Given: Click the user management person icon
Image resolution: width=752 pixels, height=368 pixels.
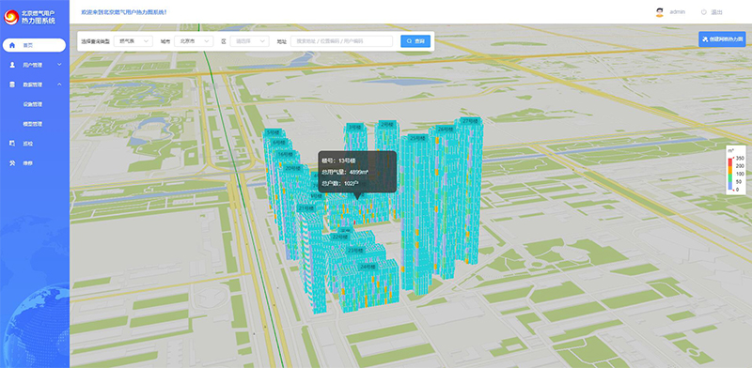Looking at the screenshot, I should [x=12, y=65].
